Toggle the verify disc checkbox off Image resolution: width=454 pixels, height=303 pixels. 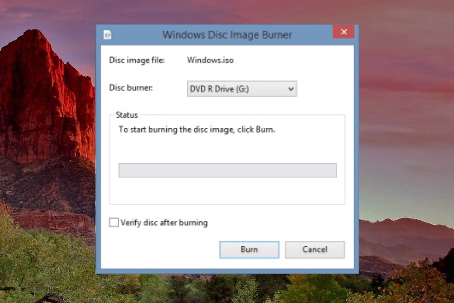tap(113, 222)
